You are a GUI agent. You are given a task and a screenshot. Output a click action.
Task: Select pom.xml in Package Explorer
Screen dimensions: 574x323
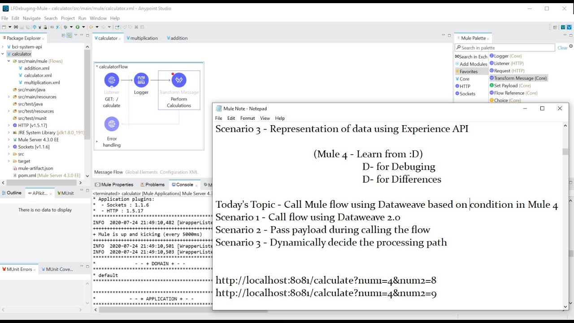click(47, 175)
